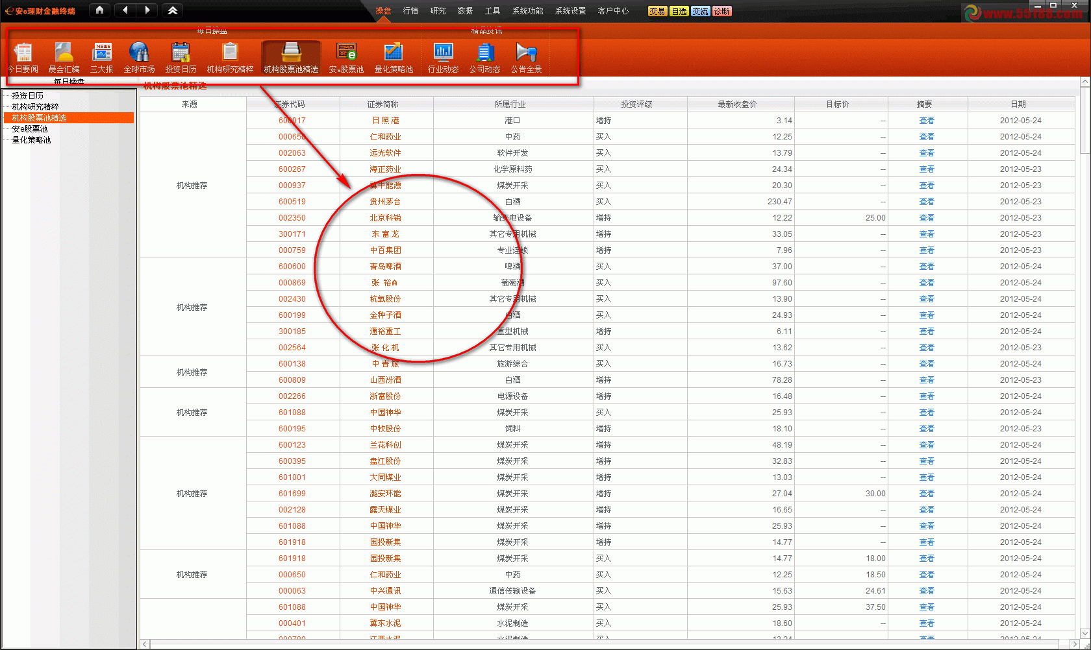1091x650 pixels.
Task: Open 查看 link for 山西汾酒 row
Action: (927, 380)
